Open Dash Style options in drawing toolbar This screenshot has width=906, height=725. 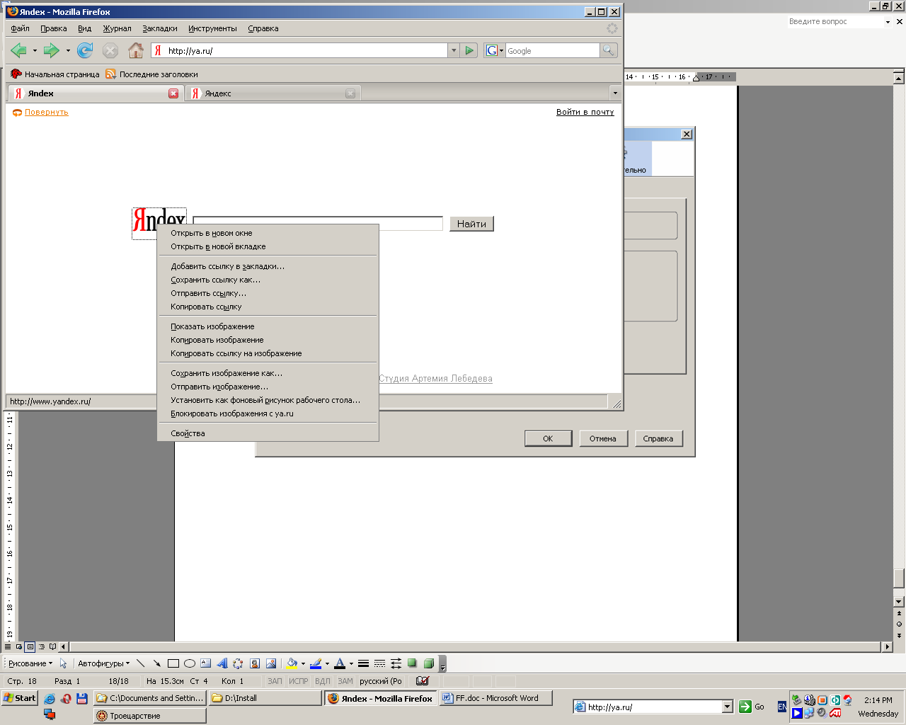[x=379, y=663]
